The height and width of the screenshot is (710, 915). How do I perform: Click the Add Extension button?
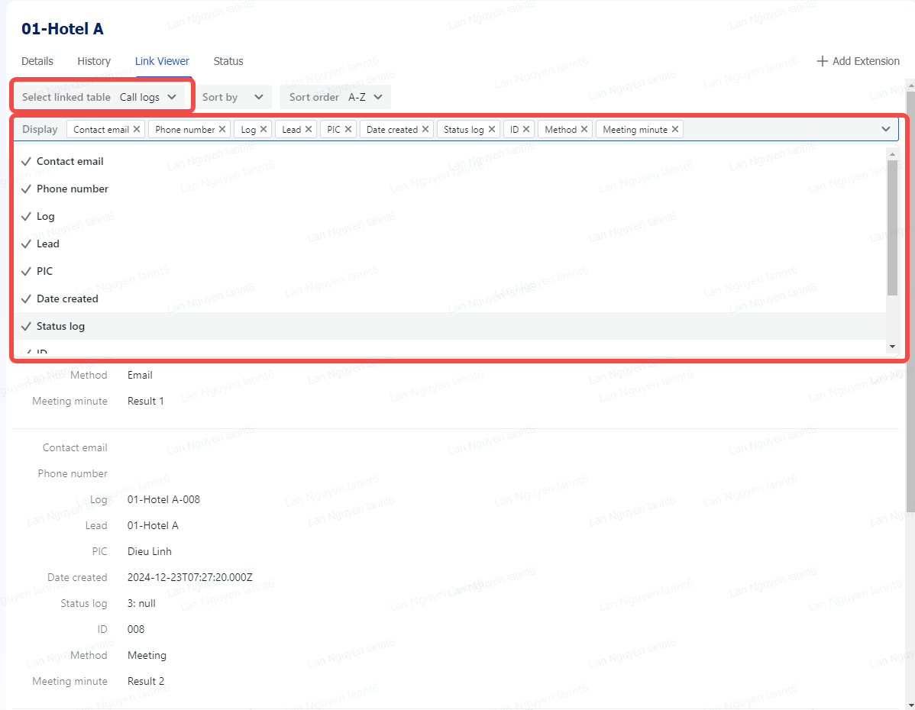pyautogui.click(x=858, y=61)
